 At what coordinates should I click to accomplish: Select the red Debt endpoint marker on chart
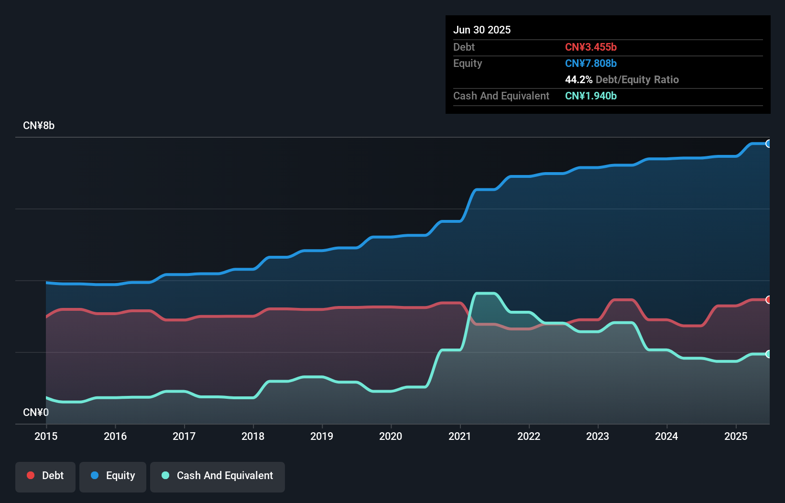768,300
